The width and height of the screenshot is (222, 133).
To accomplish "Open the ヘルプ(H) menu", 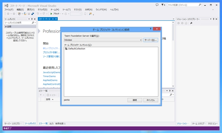I will click(x=114, y=9).
